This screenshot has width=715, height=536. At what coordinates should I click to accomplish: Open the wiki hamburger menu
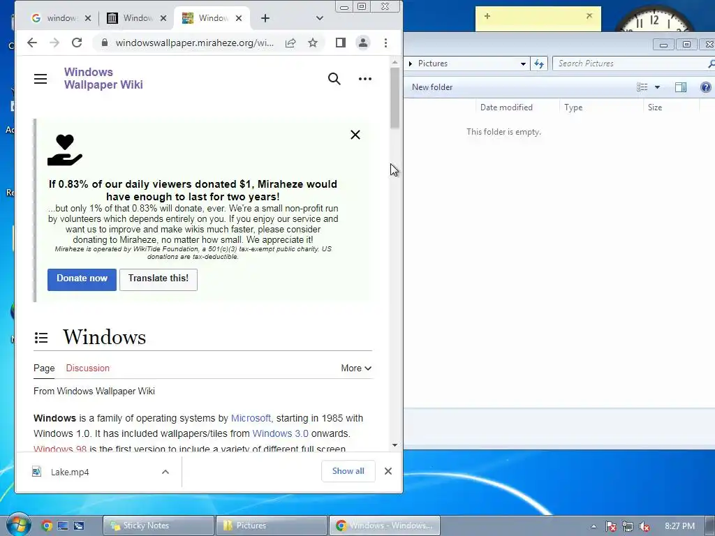pos(40,79)
